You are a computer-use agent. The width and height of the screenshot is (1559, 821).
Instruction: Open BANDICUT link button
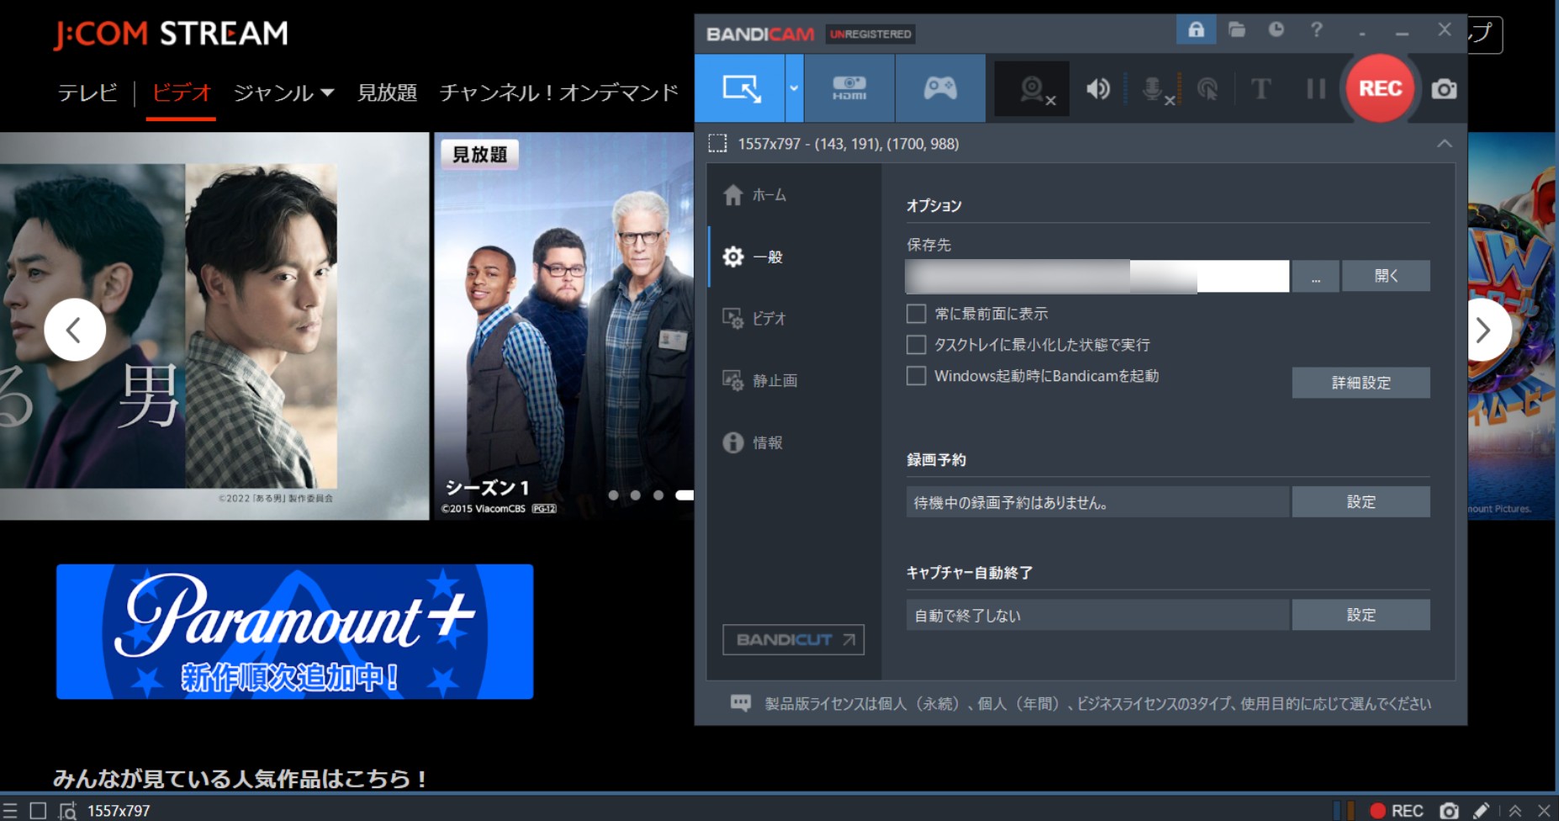[793, 639]
